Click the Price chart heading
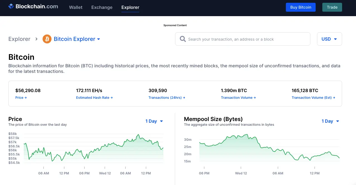 (15, 119)
